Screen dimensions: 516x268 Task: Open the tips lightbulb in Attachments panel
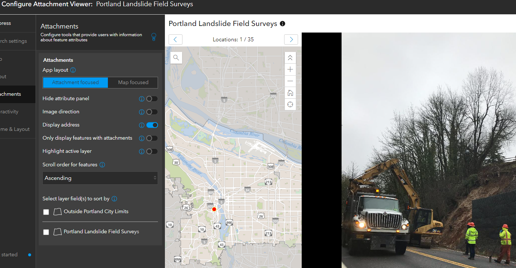pos(154,37)
